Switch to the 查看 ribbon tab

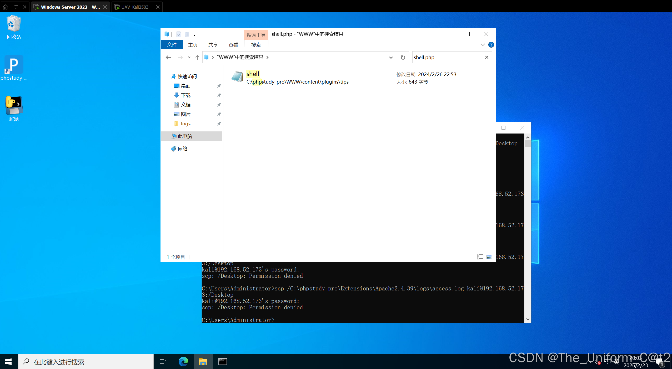[233, 45]
